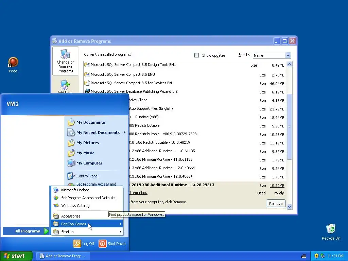Select Microsoft SQL Server Compact 3.5 ENU row
348x261 pixels.
pyautogui.click(x=185, y=74)
